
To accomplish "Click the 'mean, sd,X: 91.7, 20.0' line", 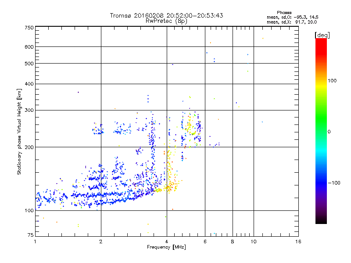I will click(292, 22).
